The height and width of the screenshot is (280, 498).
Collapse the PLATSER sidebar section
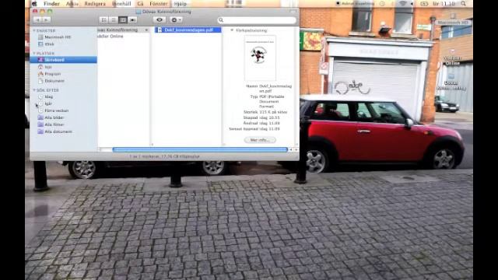pos(34,54)
